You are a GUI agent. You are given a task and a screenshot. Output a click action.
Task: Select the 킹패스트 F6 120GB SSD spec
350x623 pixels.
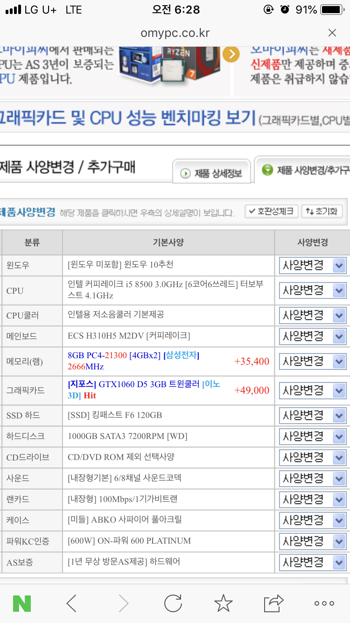pos(115,415)
